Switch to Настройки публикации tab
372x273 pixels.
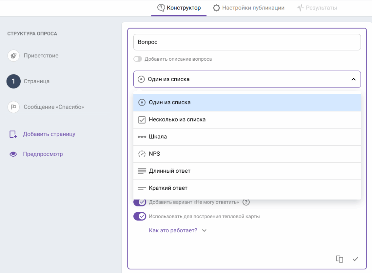point(248,8)
